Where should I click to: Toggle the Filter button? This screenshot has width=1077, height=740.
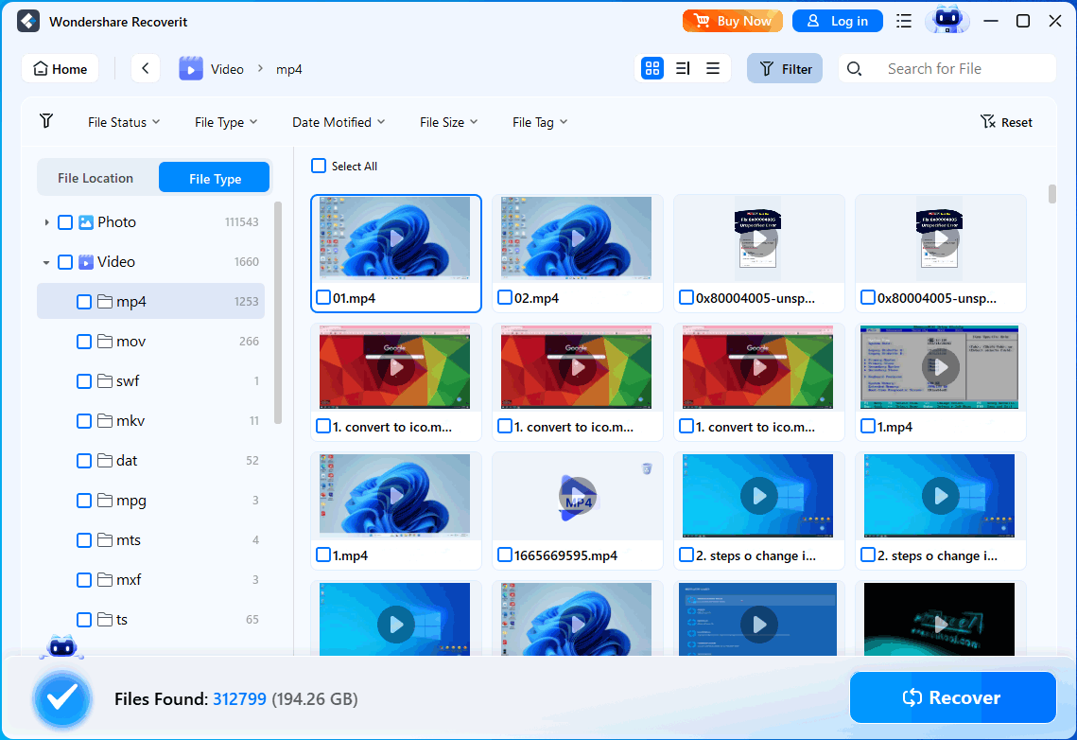785,69
